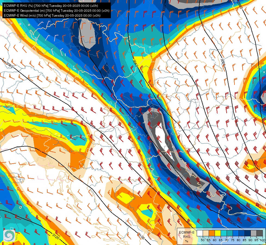This screenshot has width=266, height=245.
Task: Click the 3100 geopotential contour label
Action: (x=141, y=236)
